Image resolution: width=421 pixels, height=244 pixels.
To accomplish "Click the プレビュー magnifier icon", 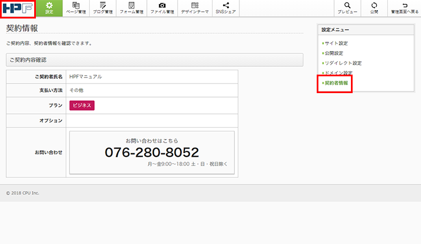I will [348, 8].
